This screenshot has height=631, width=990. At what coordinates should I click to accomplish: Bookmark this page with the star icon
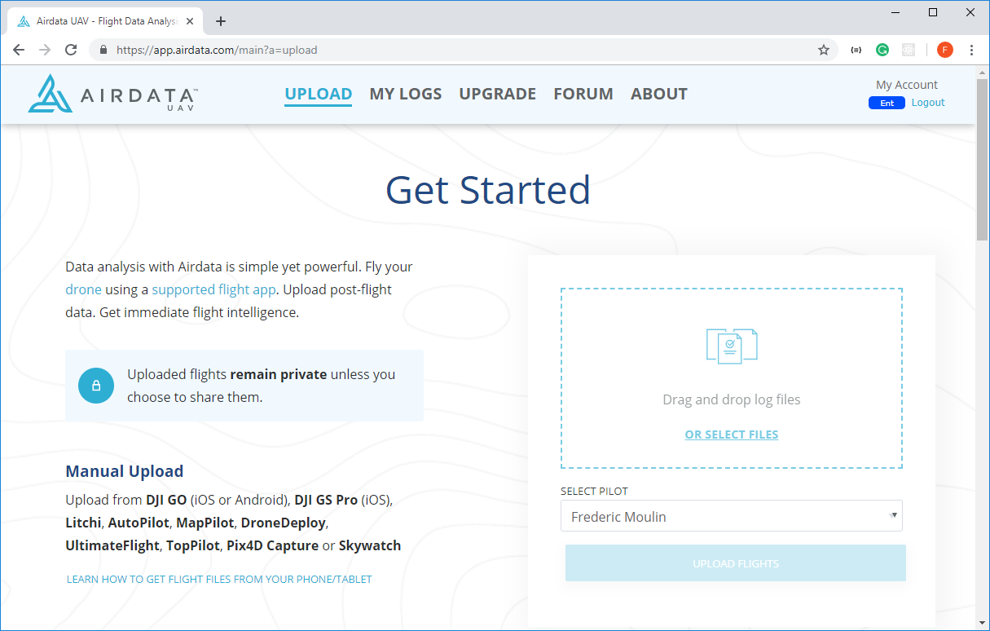pos(824,50)
